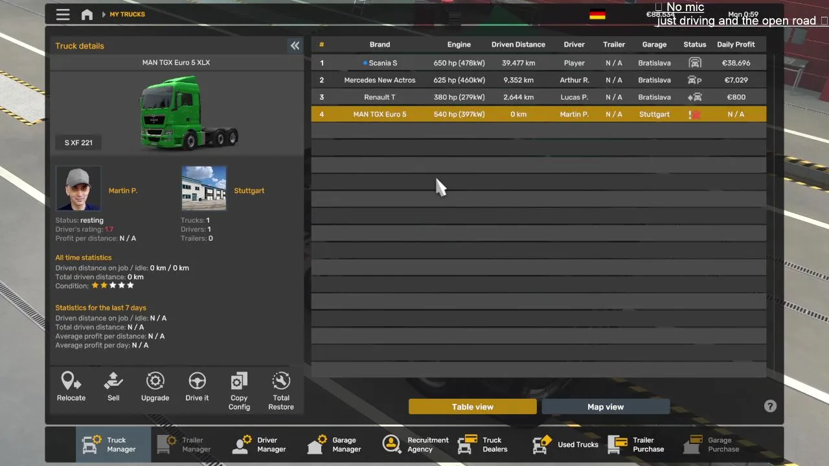The image size is (829, 466).
Task: Sort table by Status column
Action: tap(695, 45)
